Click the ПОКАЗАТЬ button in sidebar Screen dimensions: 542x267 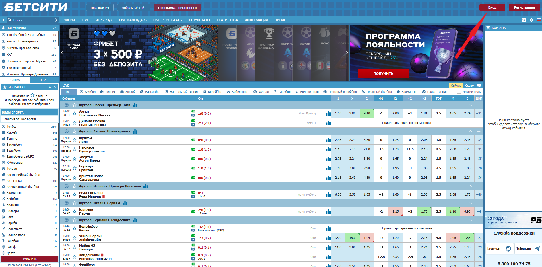[29, 259]
